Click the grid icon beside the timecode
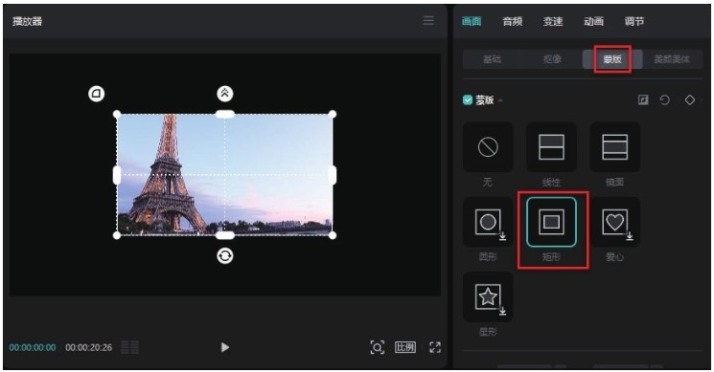714x372 pixels. [x=129, y=347]
